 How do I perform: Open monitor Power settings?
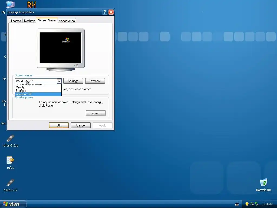point(95,113)
